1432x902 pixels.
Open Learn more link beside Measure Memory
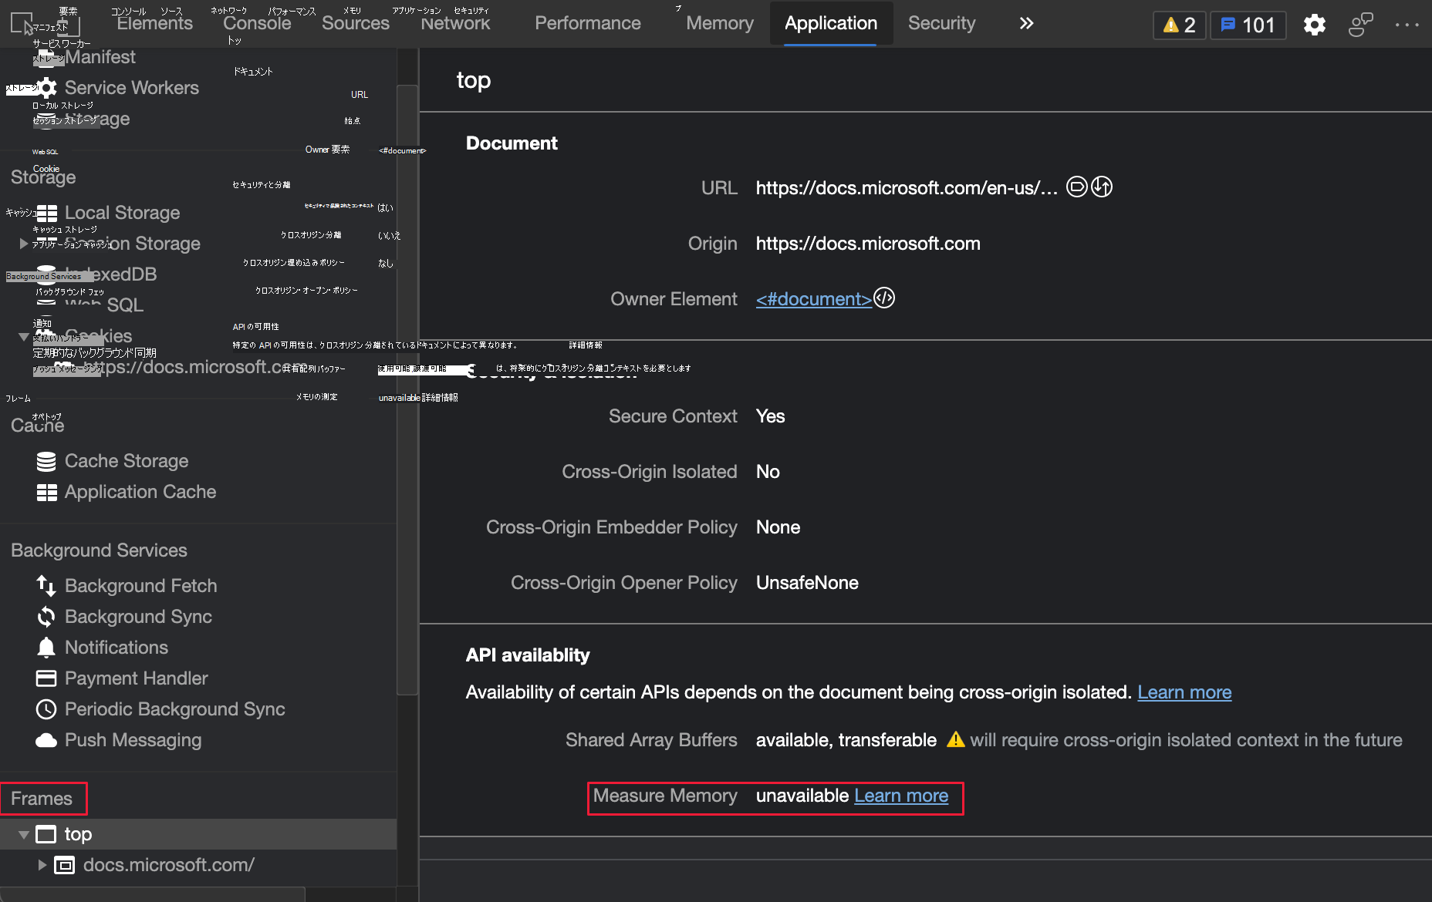tap(901, 796)
